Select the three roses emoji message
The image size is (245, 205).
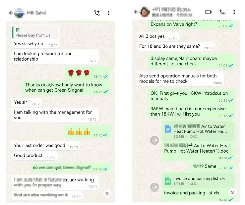click(x=88, y=74)
